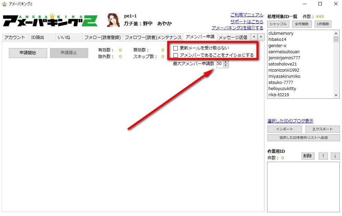
Task: Click the ID list scrollbar down arrow
Action: [x=336, y=95]
